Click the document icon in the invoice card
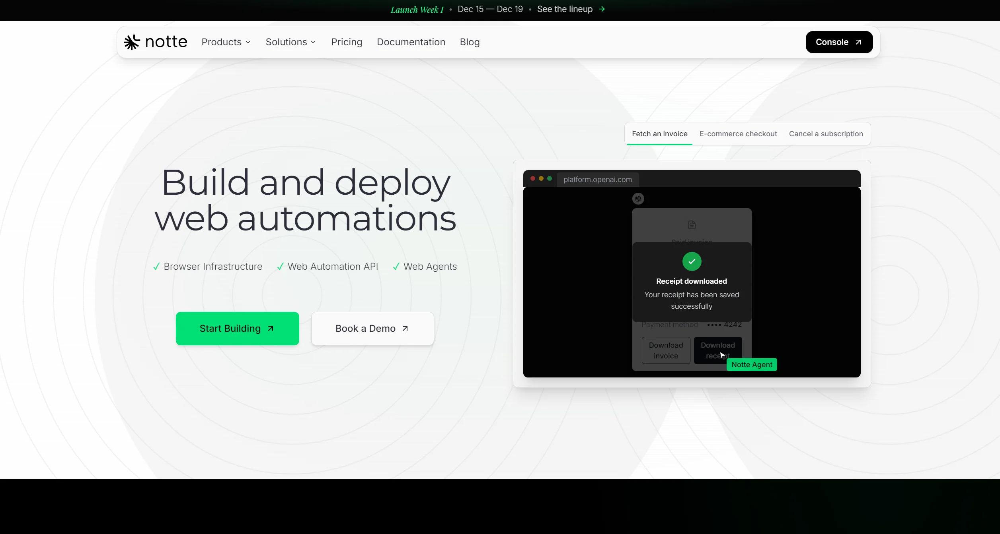This screenshot has width=1000, height=534. tap(692, 225)
